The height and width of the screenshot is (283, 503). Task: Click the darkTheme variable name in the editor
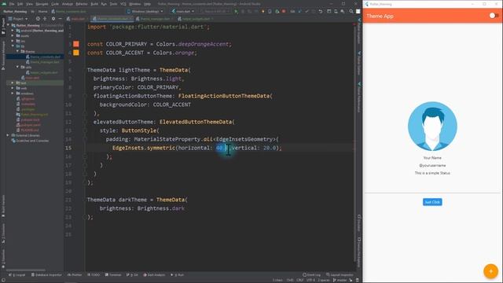pos(133,200)
